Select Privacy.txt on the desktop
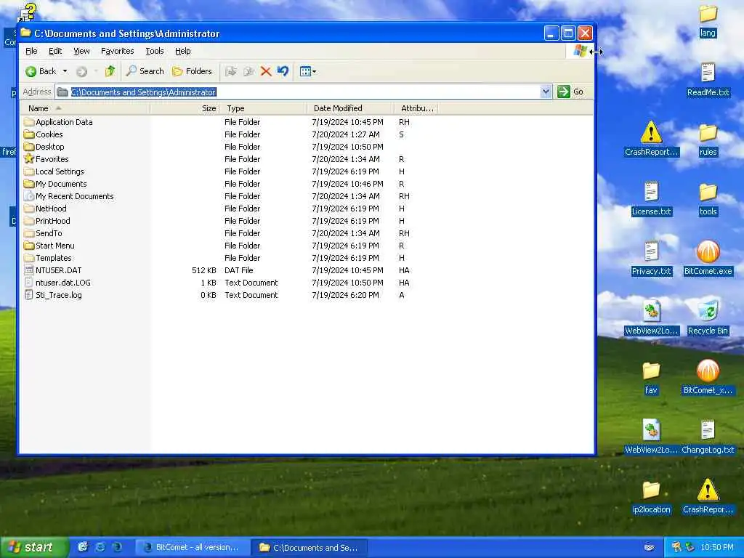The image size is (744, 558). pos(651,259)
